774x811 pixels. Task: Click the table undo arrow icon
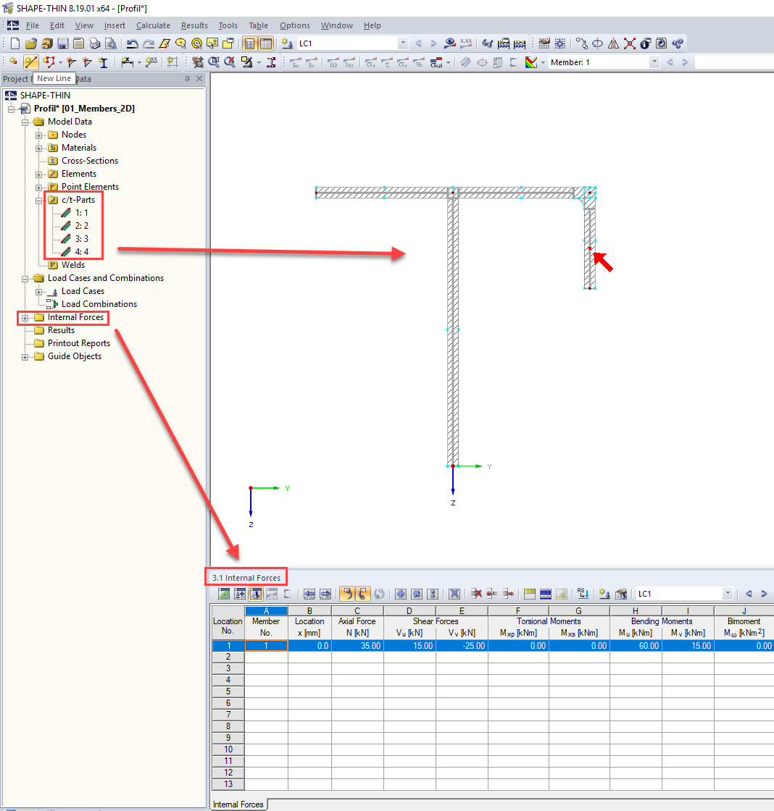[x=347, y=594]
